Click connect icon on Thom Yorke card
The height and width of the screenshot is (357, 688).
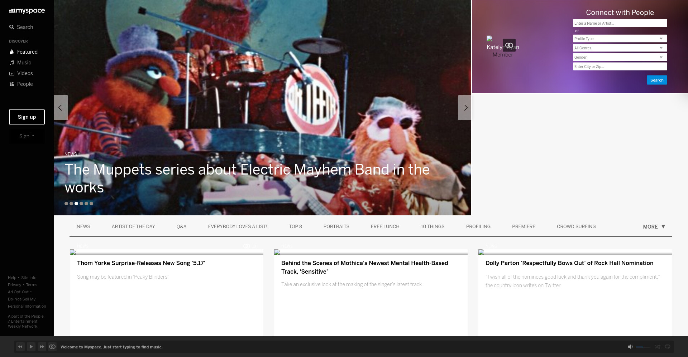[247, 246]
